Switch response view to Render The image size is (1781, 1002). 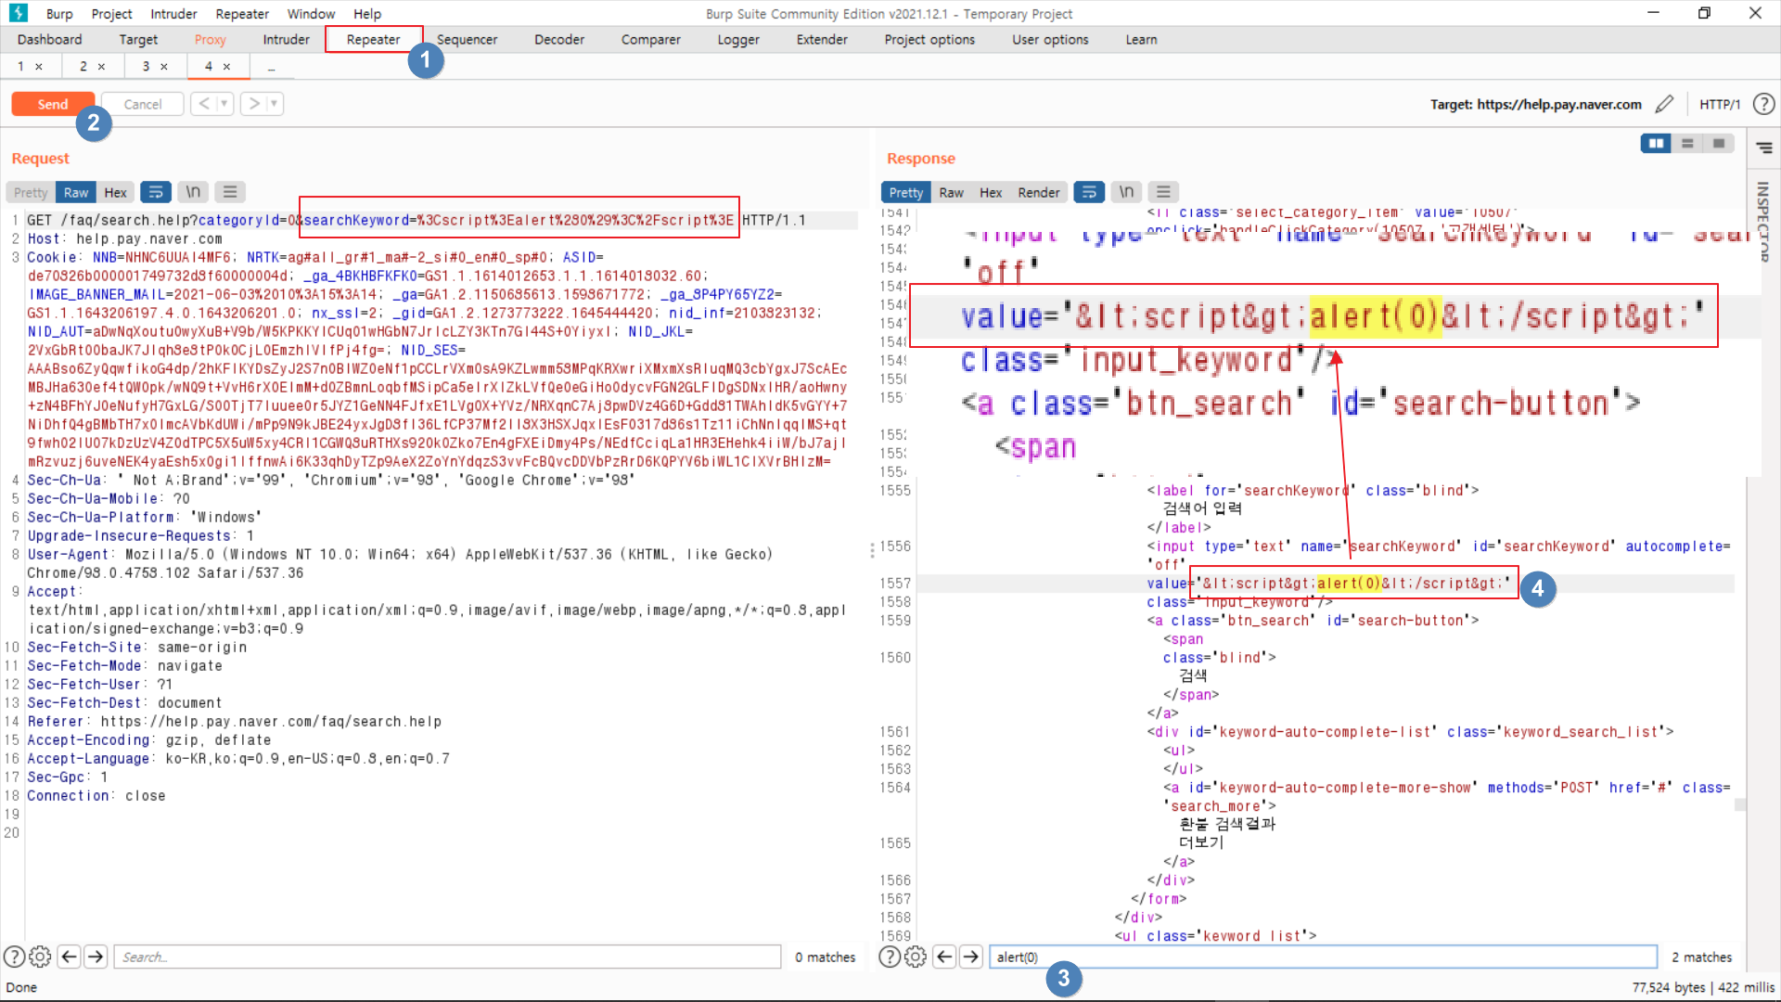pos(1038,192)
